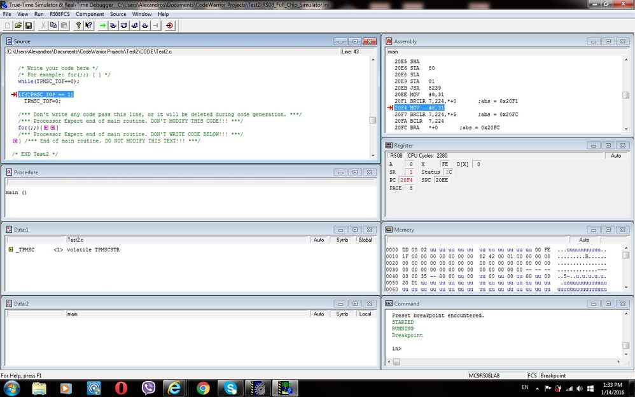This screenshot has height=397, width=635.
Task: Open the Window menu
Action: [142, 14]
